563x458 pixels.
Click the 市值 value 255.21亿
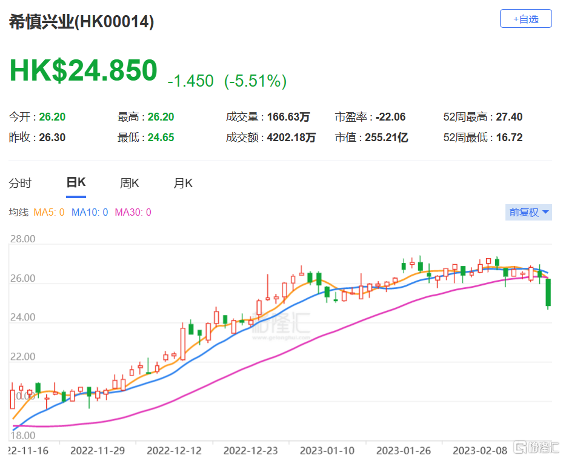tap(387, 138)
